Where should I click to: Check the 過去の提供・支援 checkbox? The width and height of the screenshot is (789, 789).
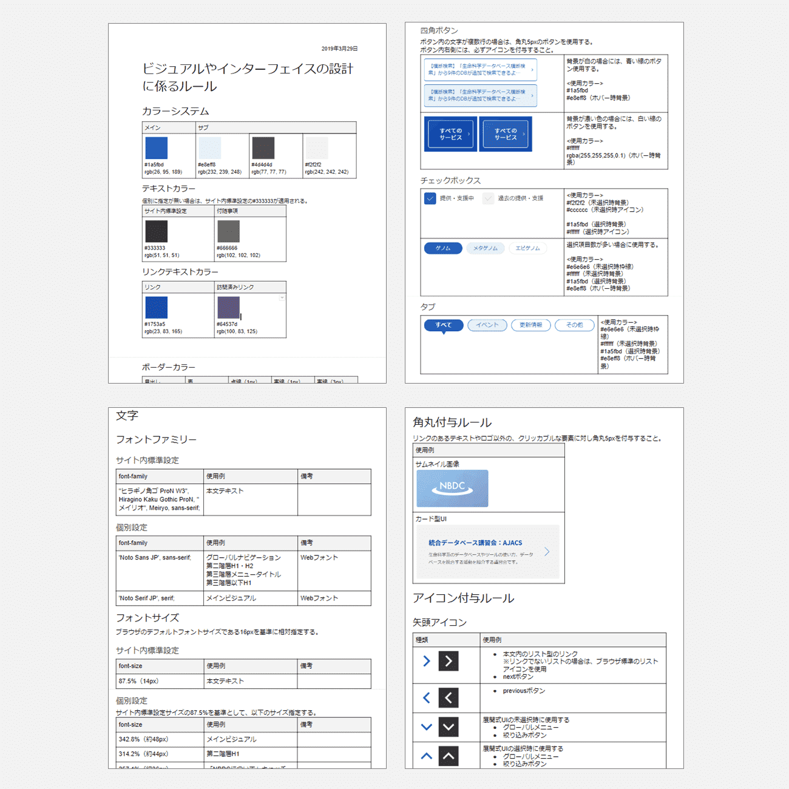click(489, 198)
